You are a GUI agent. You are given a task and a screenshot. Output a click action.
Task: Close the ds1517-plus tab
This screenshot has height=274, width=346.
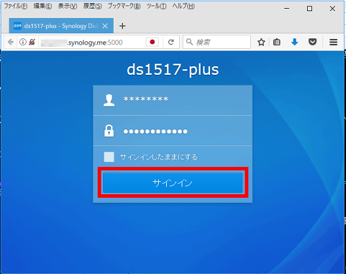(x=105, y=26)
